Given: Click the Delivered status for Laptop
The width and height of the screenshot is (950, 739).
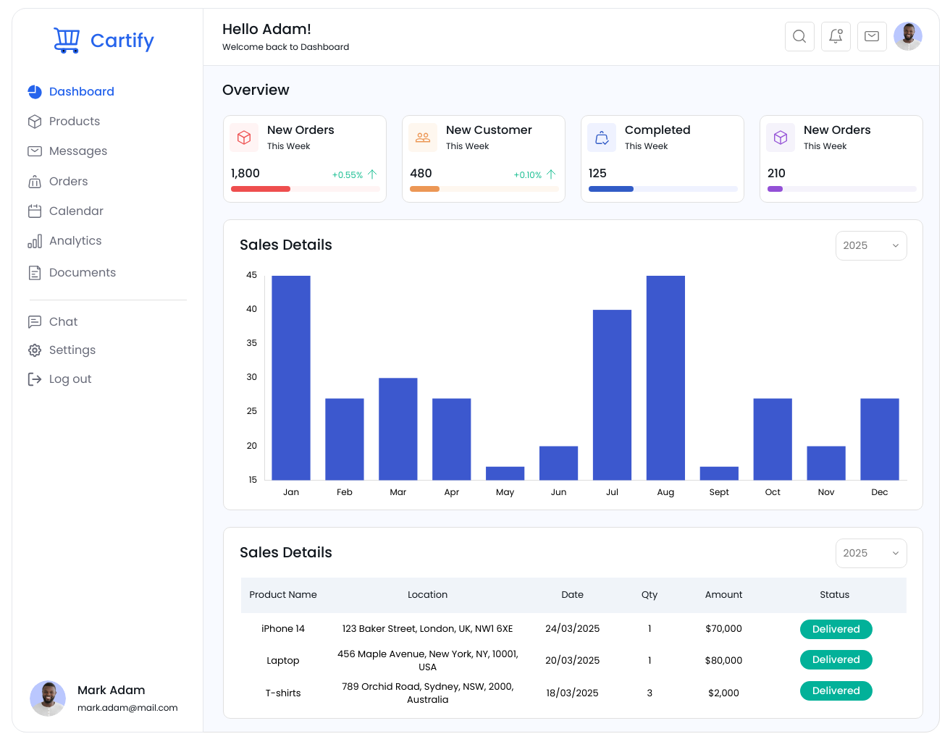Looking at the screenshot, I should pyautogui.click(x=836, y=659).
